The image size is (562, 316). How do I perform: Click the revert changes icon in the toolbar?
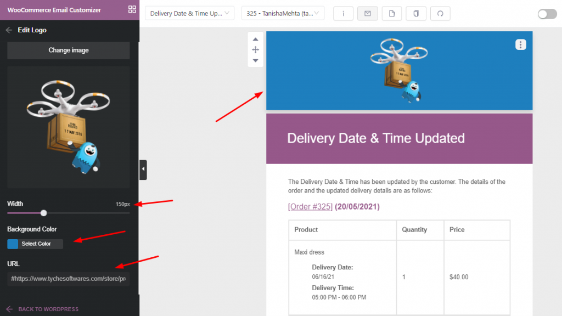[x=440, y=14]
